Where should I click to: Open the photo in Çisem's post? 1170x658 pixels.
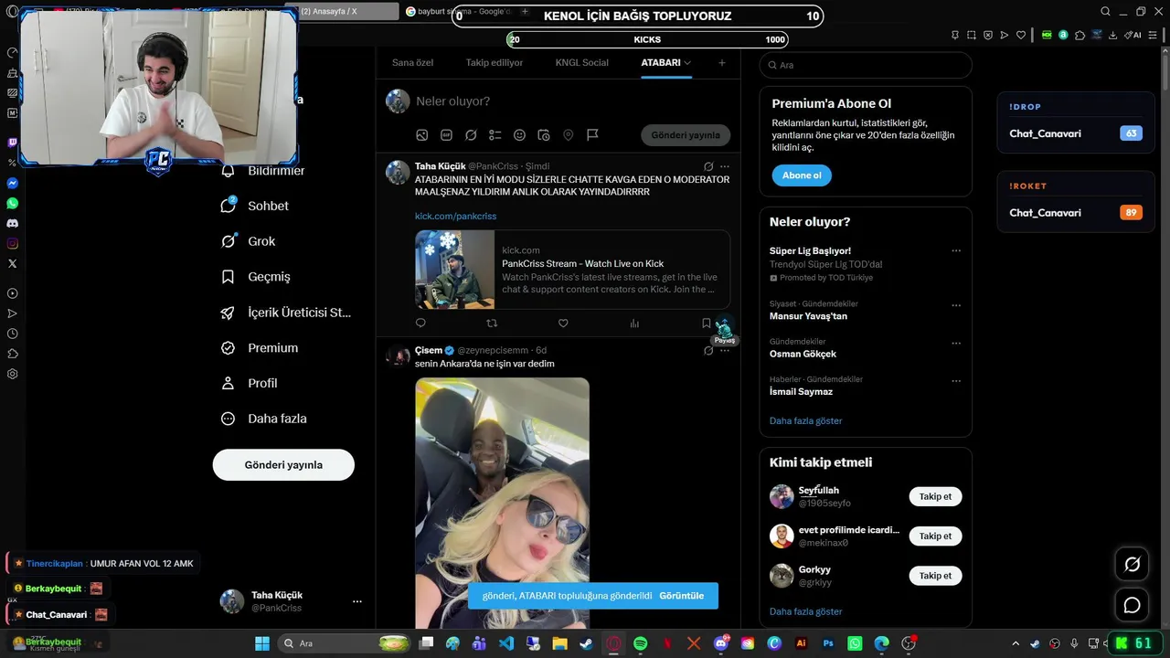tap(502, 503)
